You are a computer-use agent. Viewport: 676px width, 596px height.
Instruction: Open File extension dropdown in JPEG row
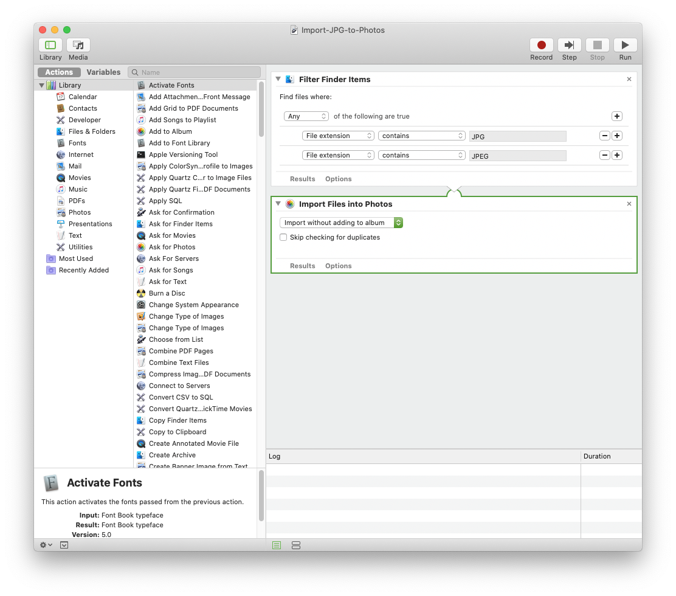pos(338,155)
